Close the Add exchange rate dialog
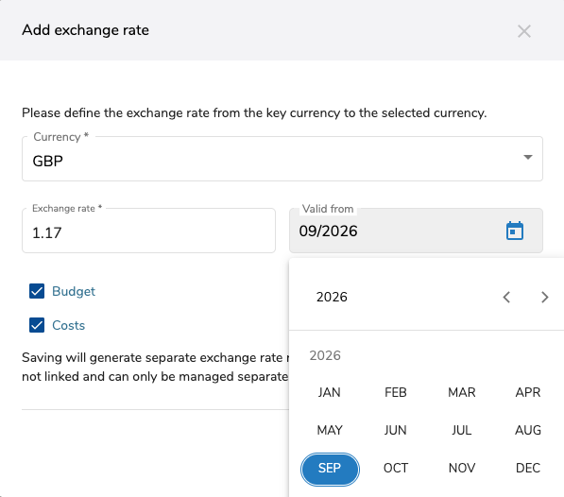This screenshot has height=497, width=564. tap(524, 31)
